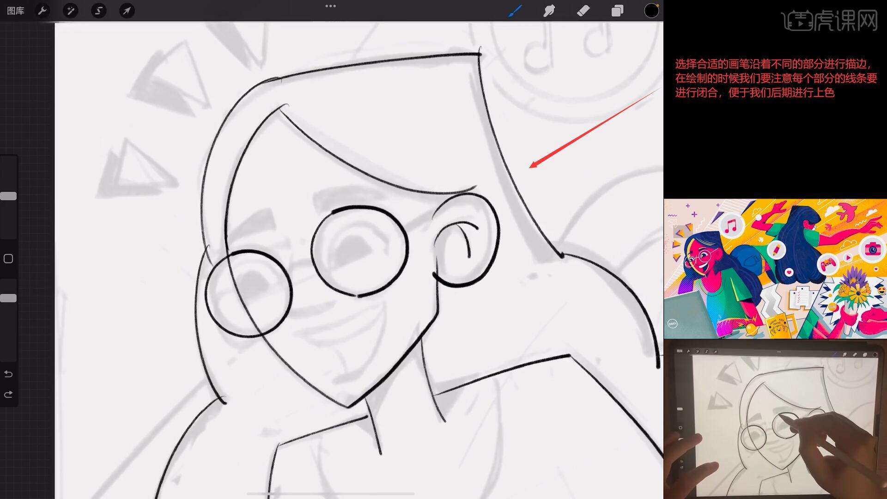Redo the last stroke
The width and height of the screenshot is (887, 499).
point(8,395)
